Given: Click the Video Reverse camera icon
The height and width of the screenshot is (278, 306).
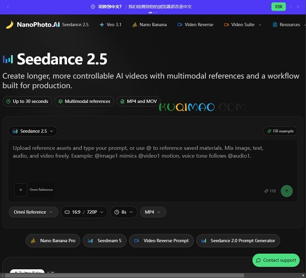Looking at the screenshot, I should [x=180, y=25].
